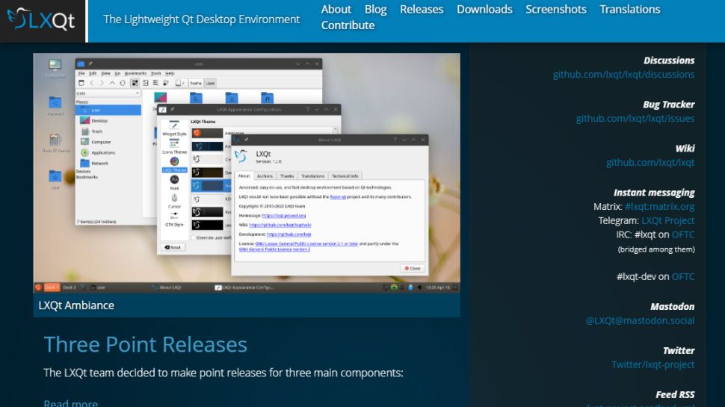
Task: Open the @LXQt@mastodon.social profile link
Action: coord(640,320)
